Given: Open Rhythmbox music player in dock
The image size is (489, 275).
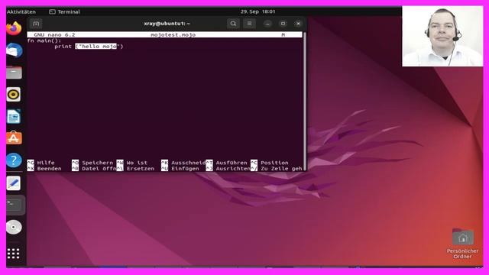Looking at the screenshot, I should pos(14,95).
